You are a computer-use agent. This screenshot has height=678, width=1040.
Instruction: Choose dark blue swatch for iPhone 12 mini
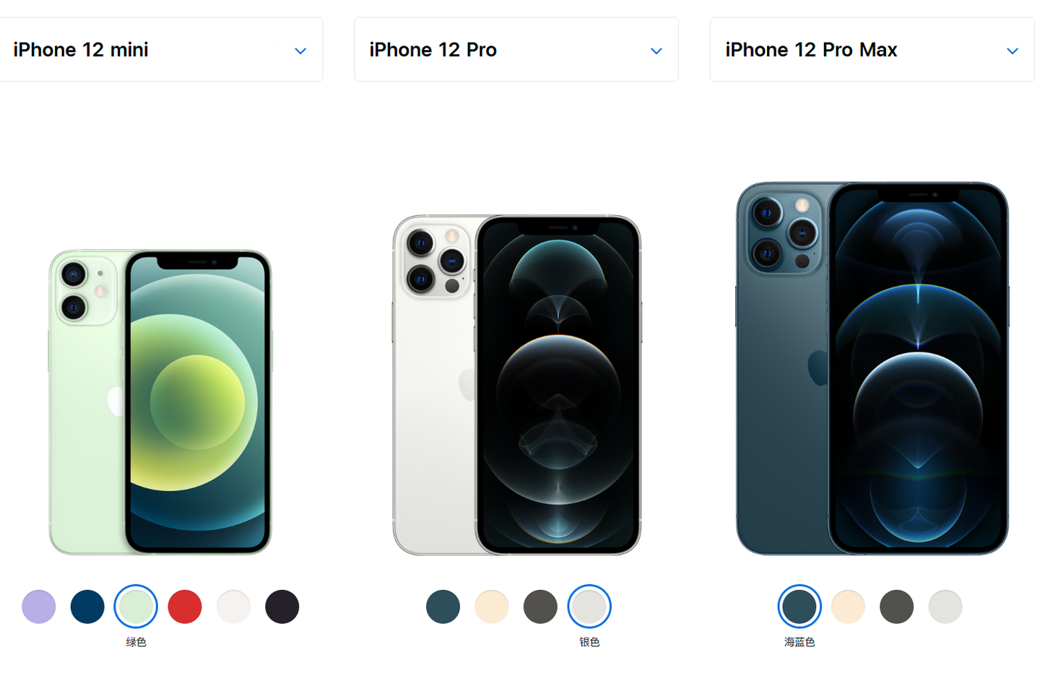click(x=87, y=607)
